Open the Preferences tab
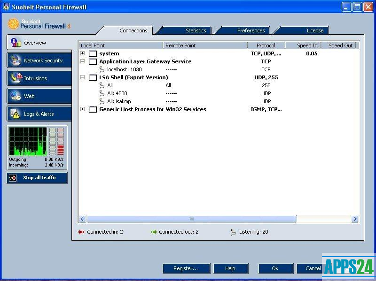Screen dimensions: 376x281 coord(251,30)
